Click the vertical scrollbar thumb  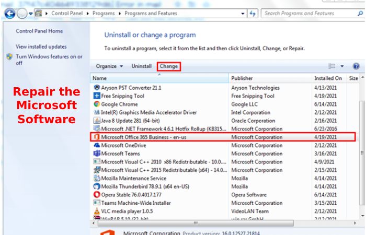click(x=362, y=152)
